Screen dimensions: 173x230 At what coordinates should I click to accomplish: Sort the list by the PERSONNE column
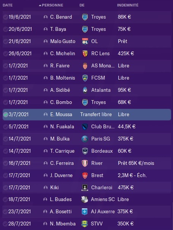click(52, 5)
